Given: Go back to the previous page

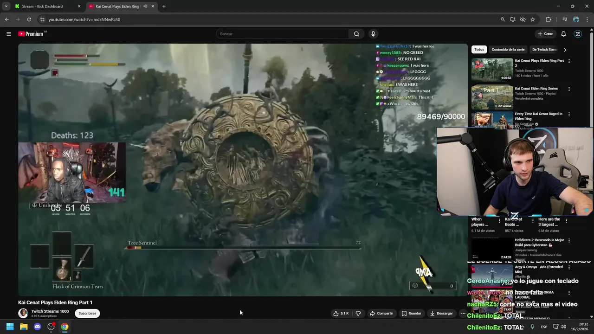Looking at the screenshot, I should click(6, 19).
